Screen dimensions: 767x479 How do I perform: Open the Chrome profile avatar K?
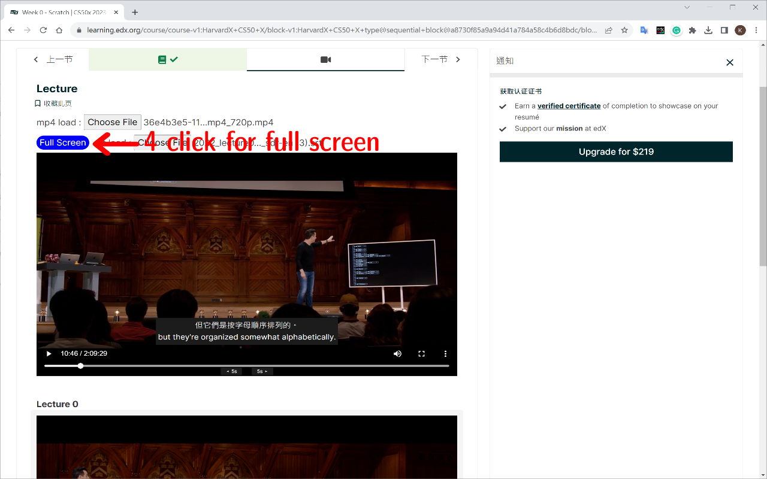[x=740, y=30]
